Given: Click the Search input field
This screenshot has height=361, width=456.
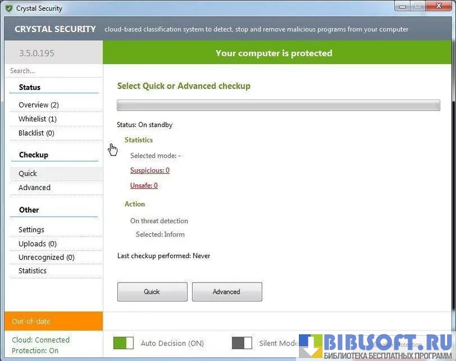Looking at the screenshot, I should [x=53, y=71].
